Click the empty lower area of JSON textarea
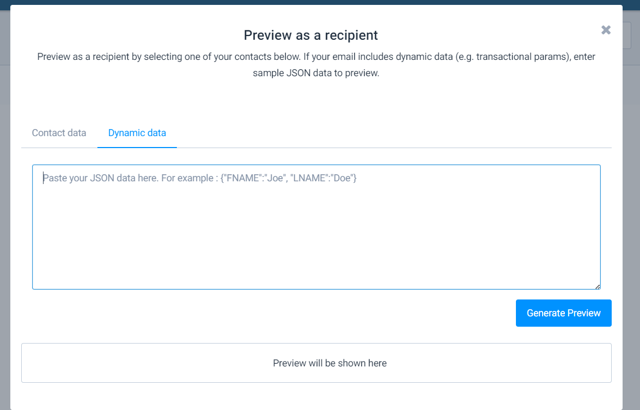Image resolution: width=640 pixels, height=410 pixels. coord(316,261)
